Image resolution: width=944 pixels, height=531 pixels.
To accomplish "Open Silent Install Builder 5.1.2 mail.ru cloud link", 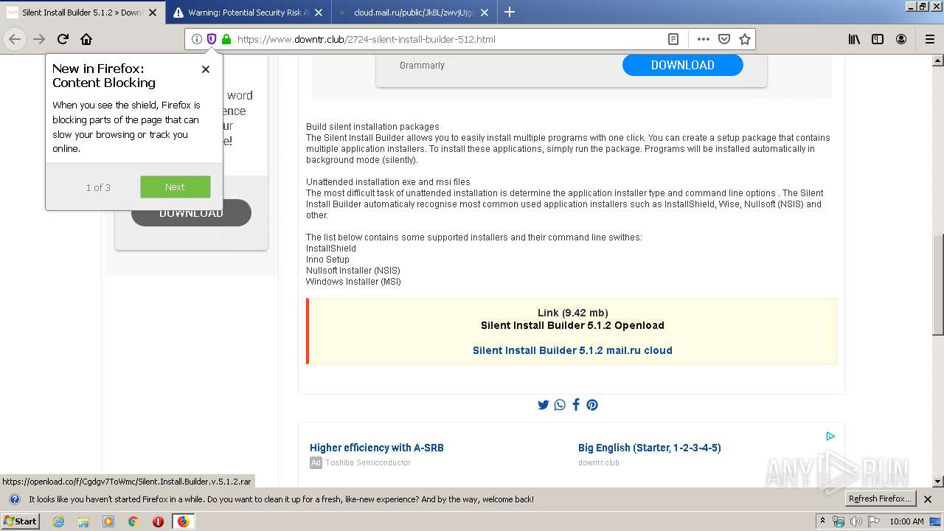I will 572,350.
